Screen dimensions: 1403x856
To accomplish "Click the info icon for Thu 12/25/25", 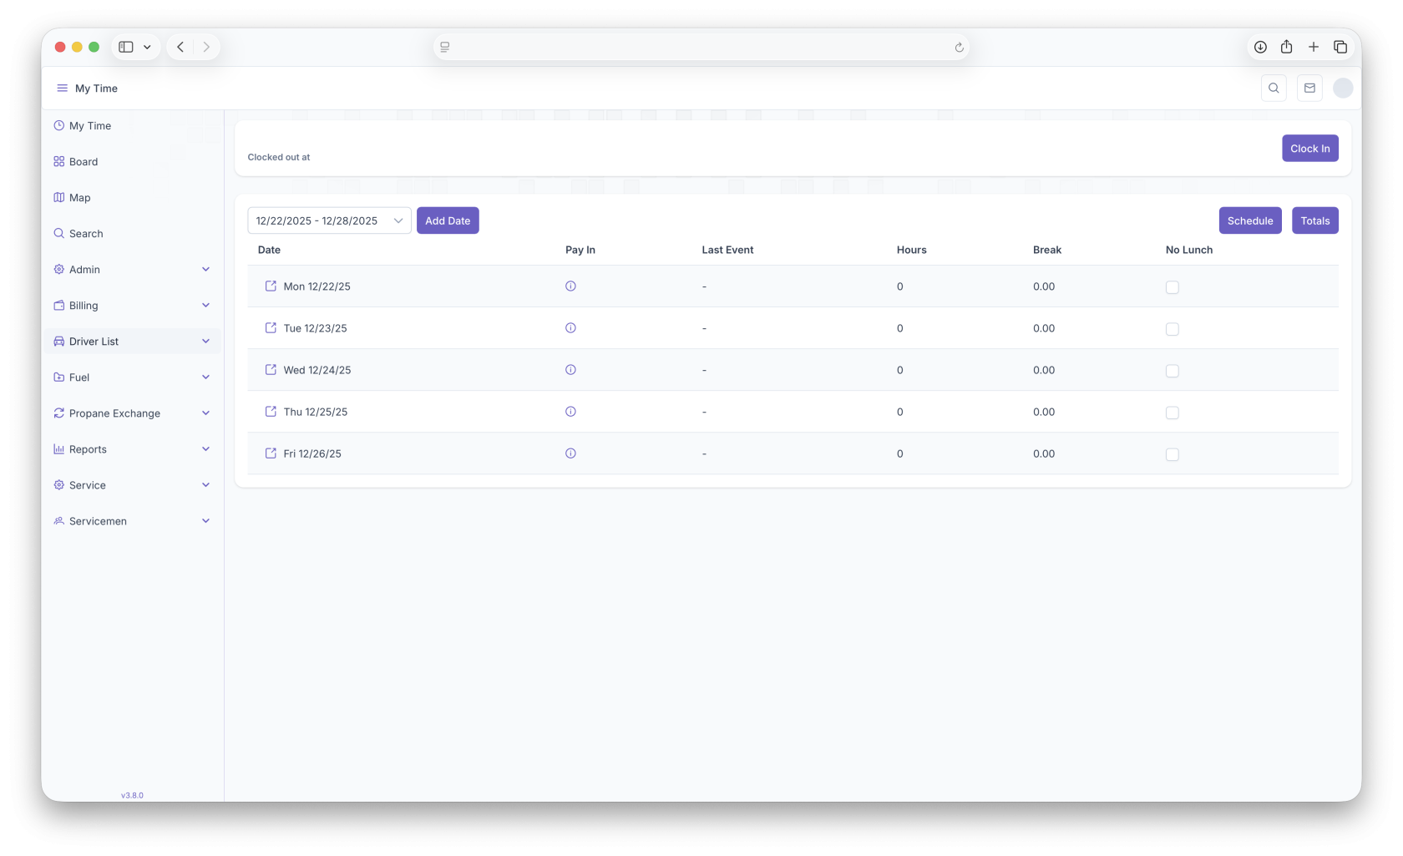I will [x=570, y=412].
